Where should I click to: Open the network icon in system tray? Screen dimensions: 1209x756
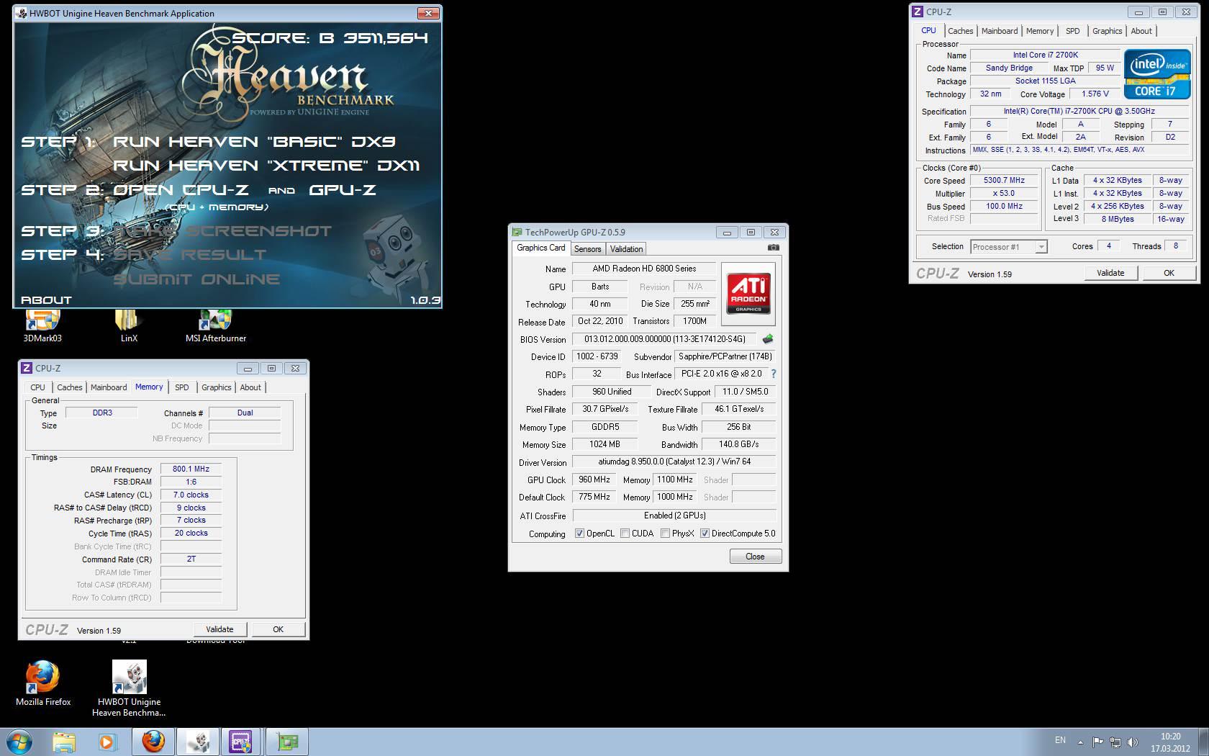(1115, 742)
